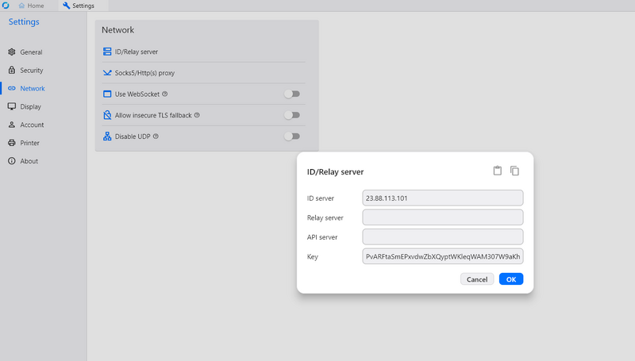Viewport: 635px width, 361px height.
Task: Cancel the ID/Relay server dialog
Action: click(477, 279)
